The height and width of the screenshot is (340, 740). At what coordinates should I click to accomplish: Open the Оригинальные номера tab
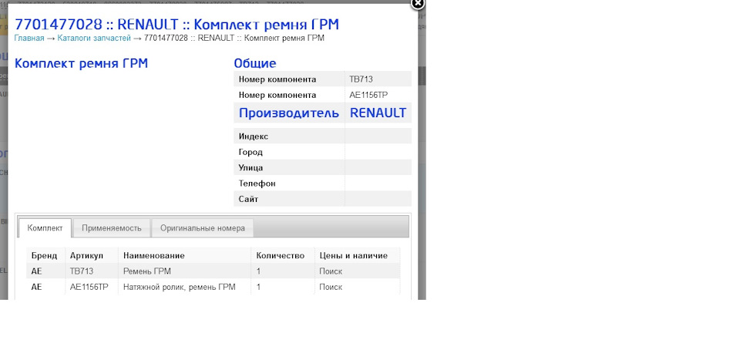click(203, 228)
